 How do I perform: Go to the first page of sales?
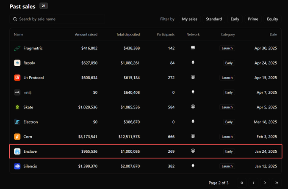(242, 183)
